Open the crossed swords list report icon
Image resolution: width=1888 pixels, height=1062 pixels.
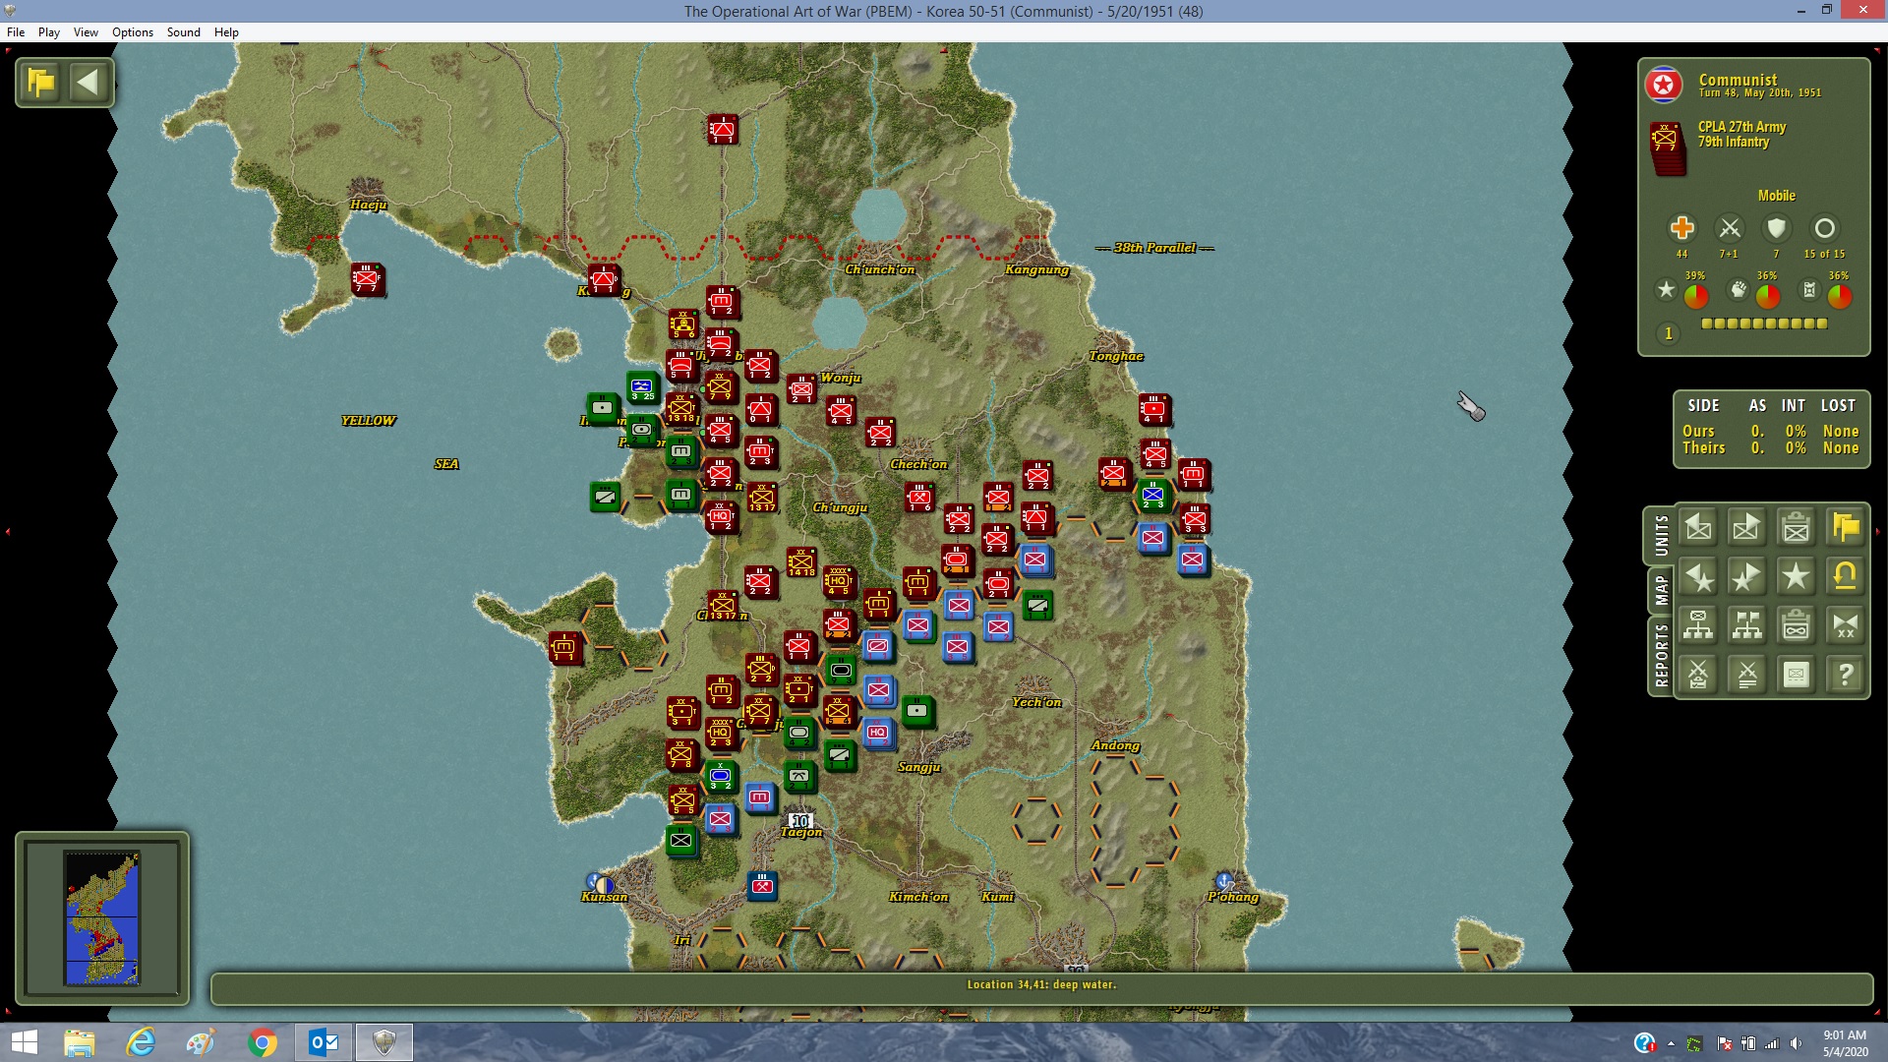[x=1747, y=675]
